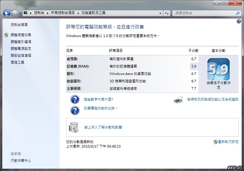Click the printer icon
The image size is (244, 171).
point(178,100)
